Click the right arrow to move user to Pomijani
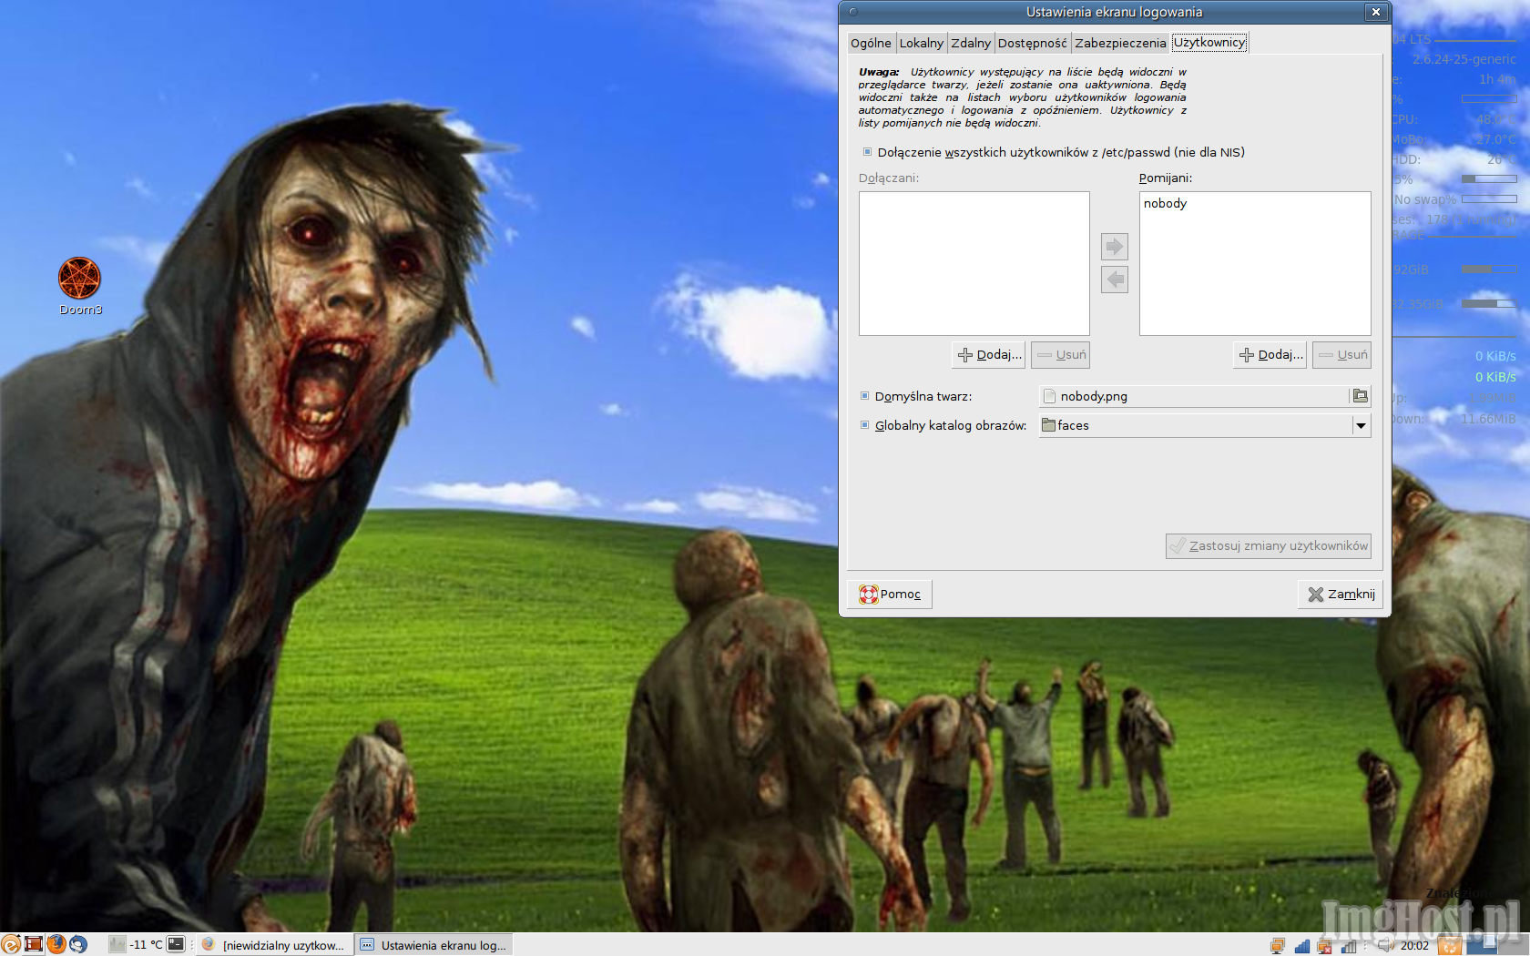 click(x=1115, y=247)
